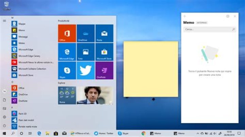Click the yellow sticky note
Viewport: 245px width, 137px height.
pyautogui.click(x=151, y=69)
